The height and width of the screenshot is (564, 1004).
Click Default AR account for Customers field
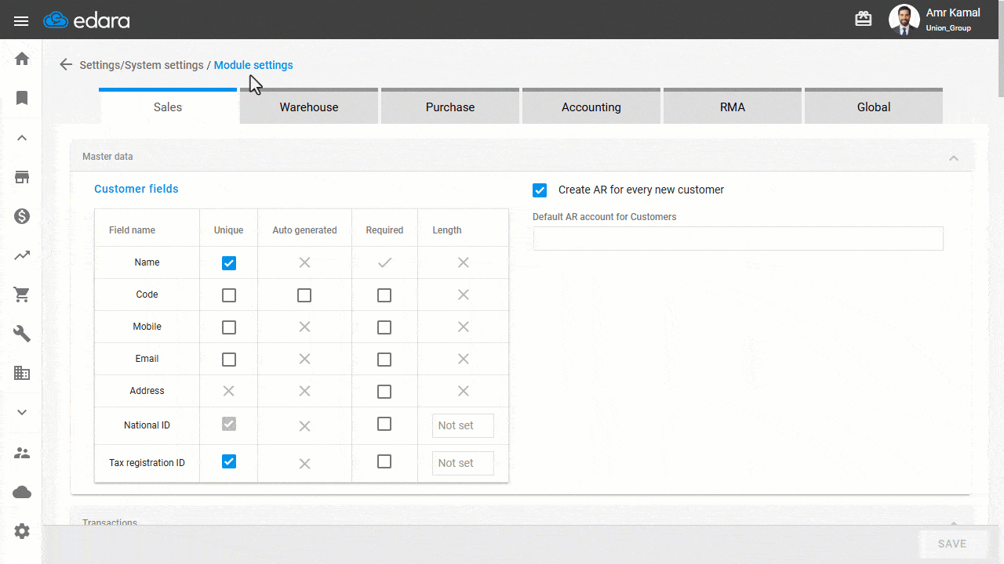(738, 239)
